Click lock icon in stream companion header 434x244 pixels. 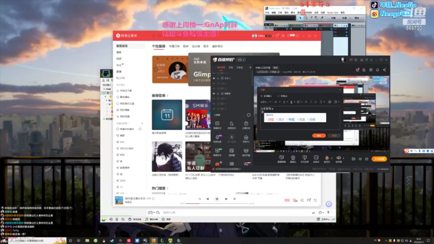[x=364, y=70]
